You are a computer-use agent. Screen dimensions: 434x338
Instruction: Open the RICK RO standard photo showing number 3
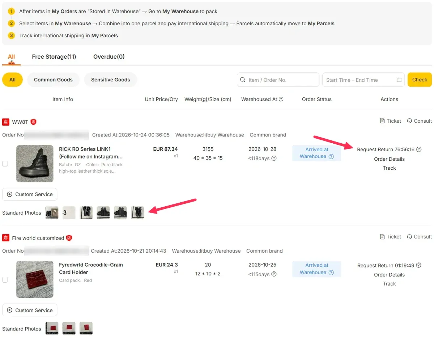(69, 213)
